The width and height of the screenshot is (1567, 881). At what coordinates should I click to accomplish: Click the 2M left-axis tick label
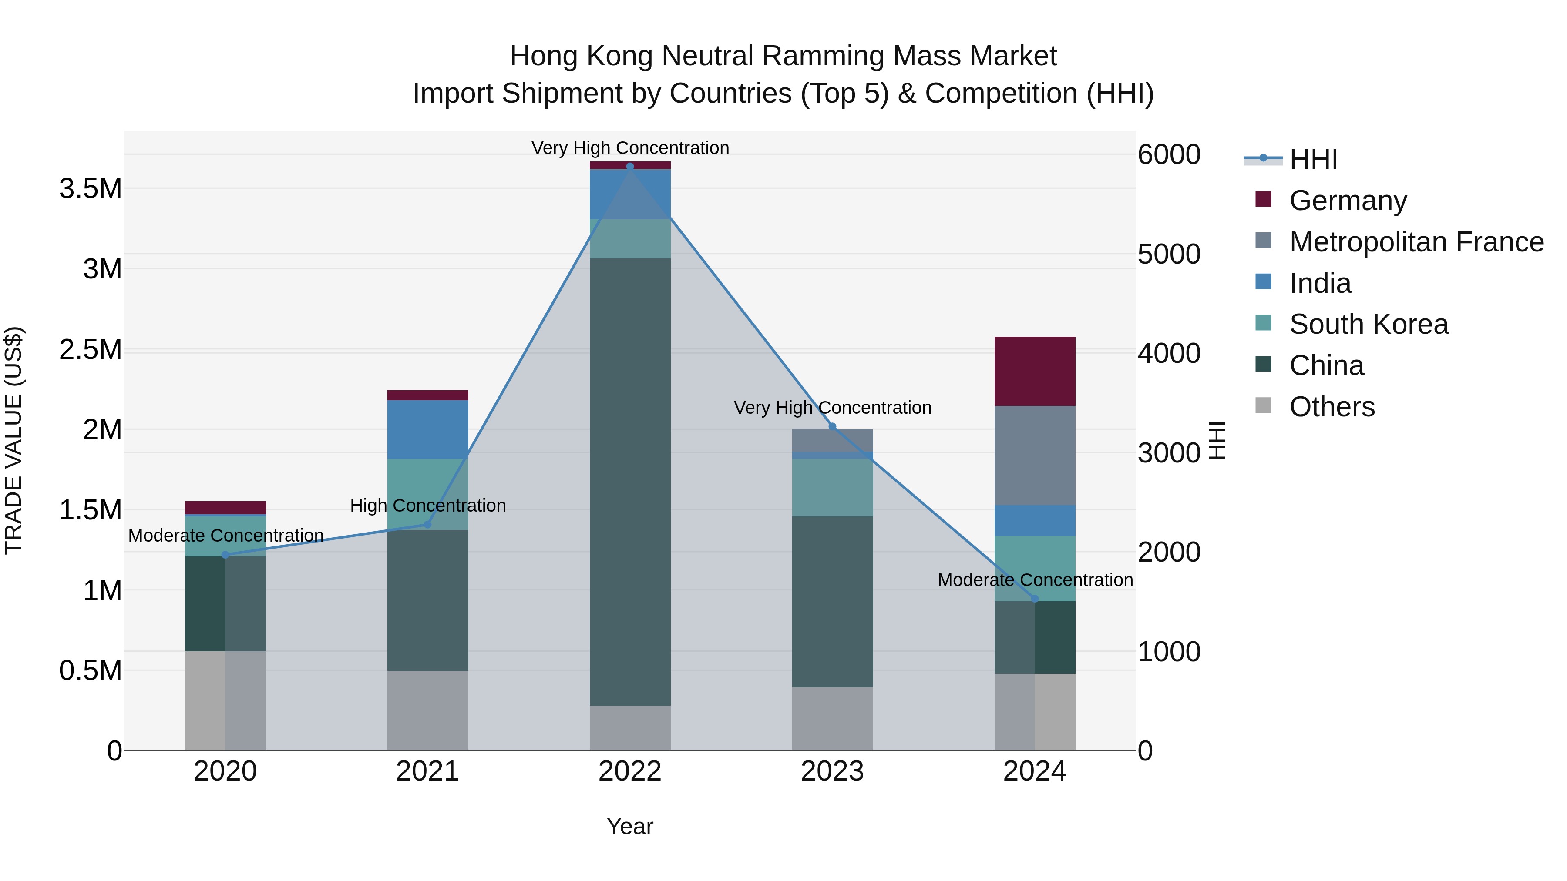point(103,429)
